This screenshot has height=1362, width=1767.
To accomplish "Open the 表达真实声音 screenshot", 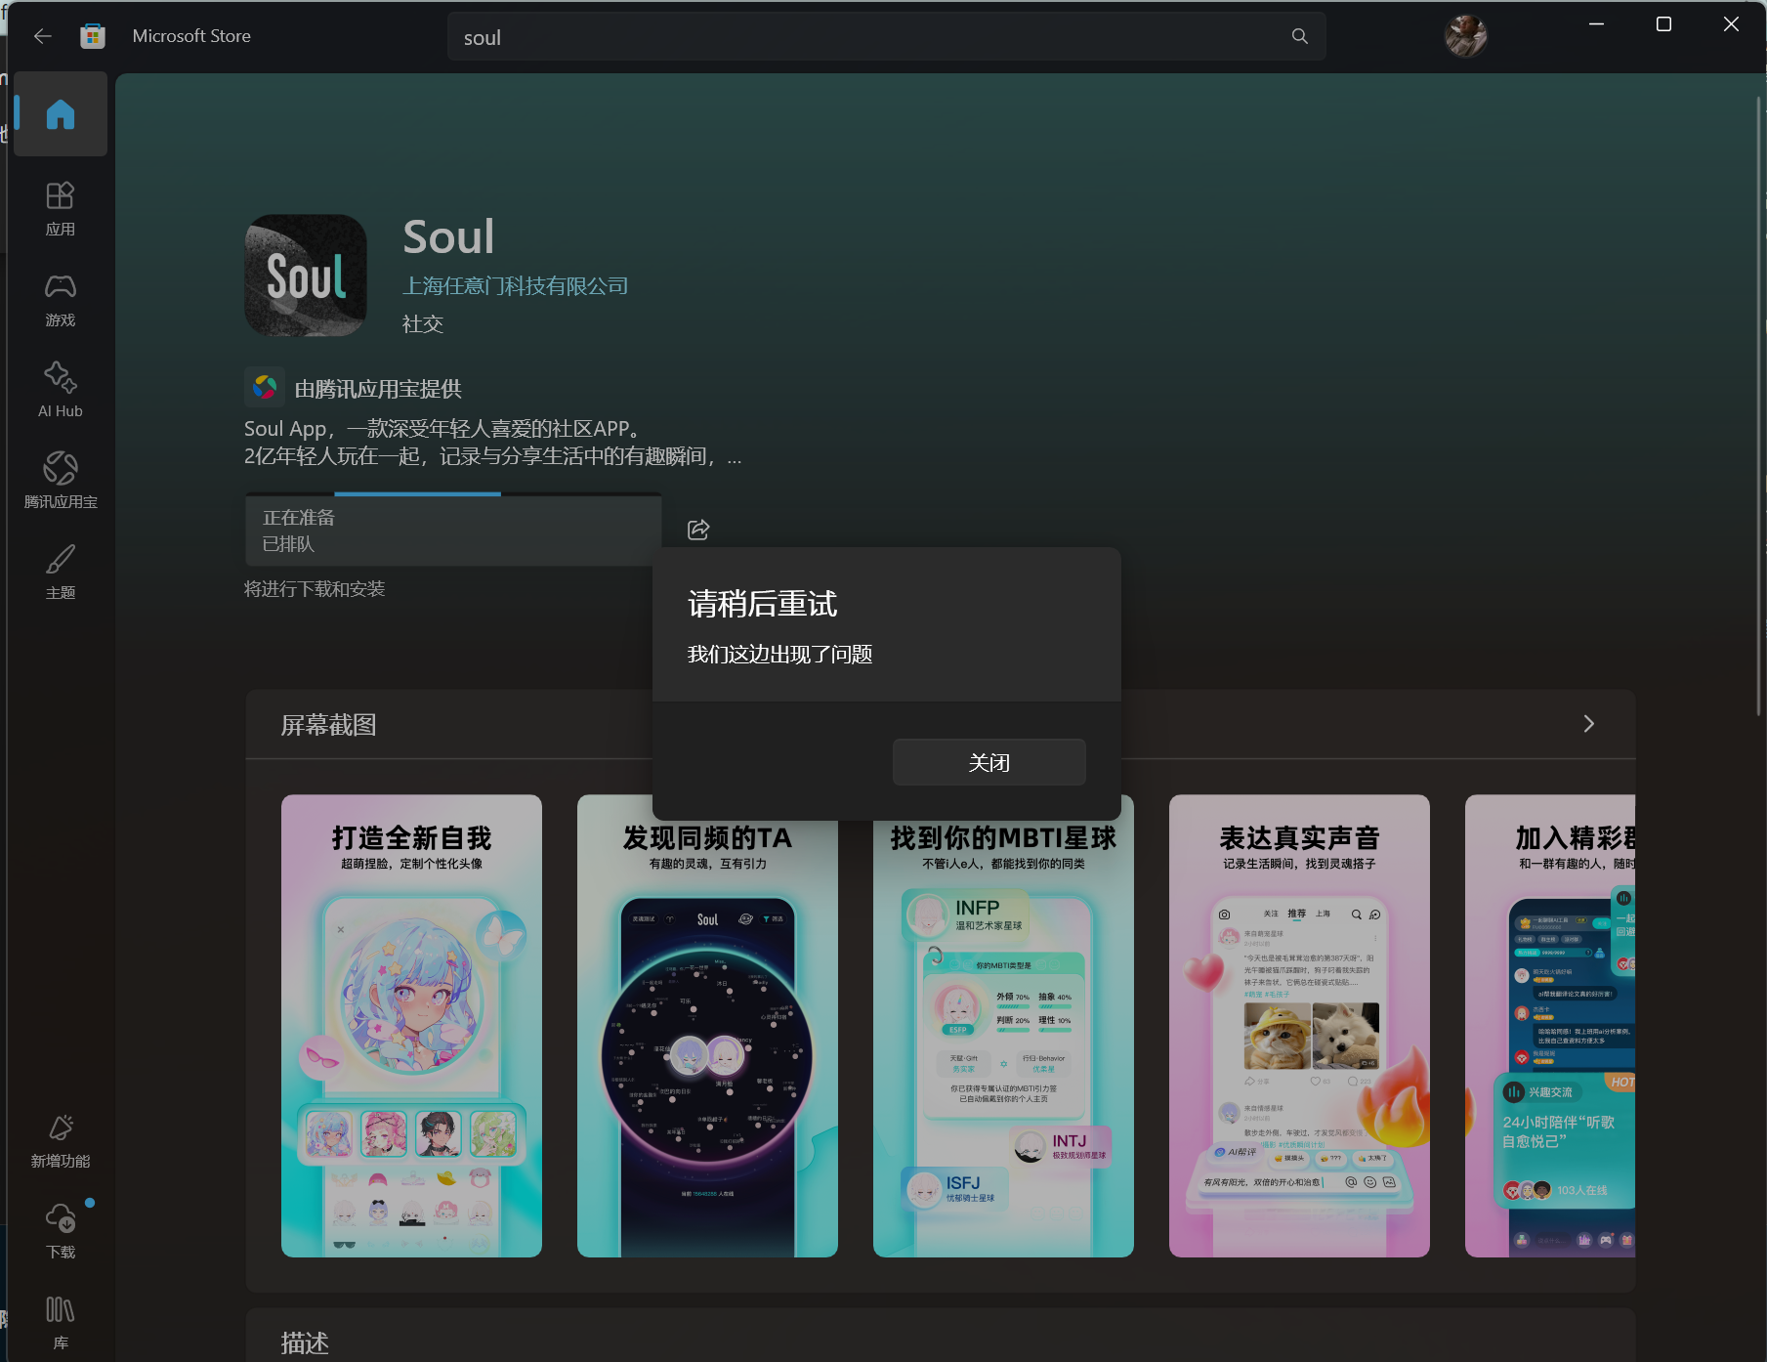I will pos(1299,1026).
